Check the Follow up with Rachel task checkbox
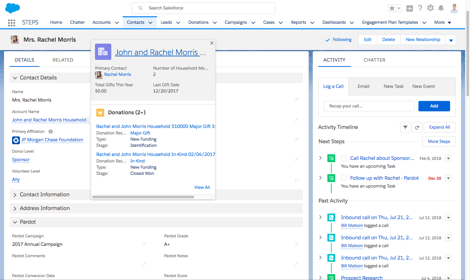470x280 pixels. [x=344, y=178]
